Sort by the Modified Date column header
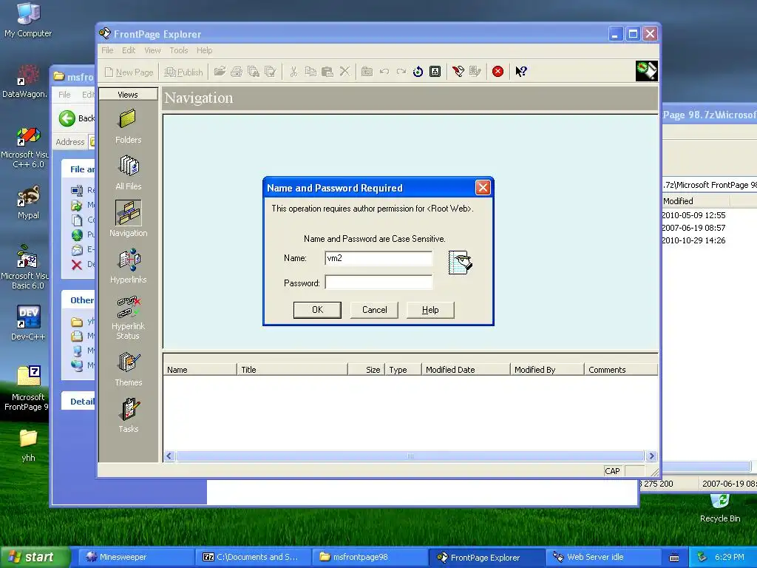Viewport: 757px width, 568px height. coord(466,370)
